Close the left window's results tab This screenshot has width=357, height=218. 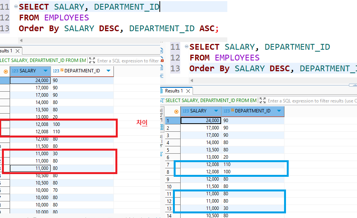point(17,51)
